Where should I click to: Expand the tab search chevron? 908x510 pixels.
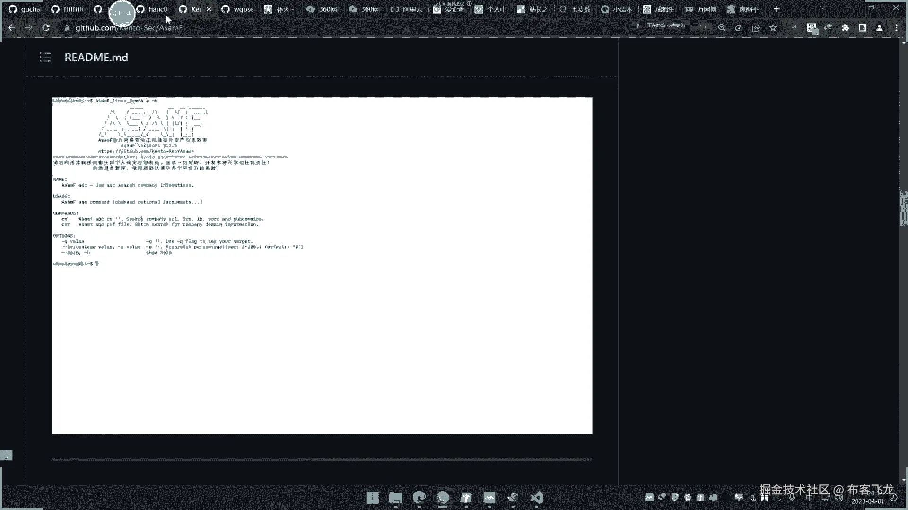click(x=822, y=8)
